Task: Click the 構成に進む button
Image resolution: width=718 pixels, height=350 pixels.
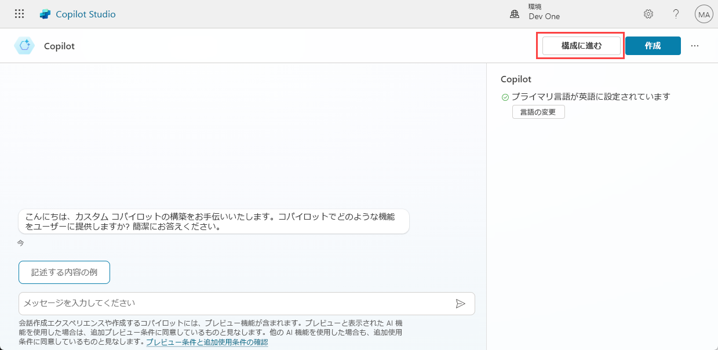Action: pos(581,46)
